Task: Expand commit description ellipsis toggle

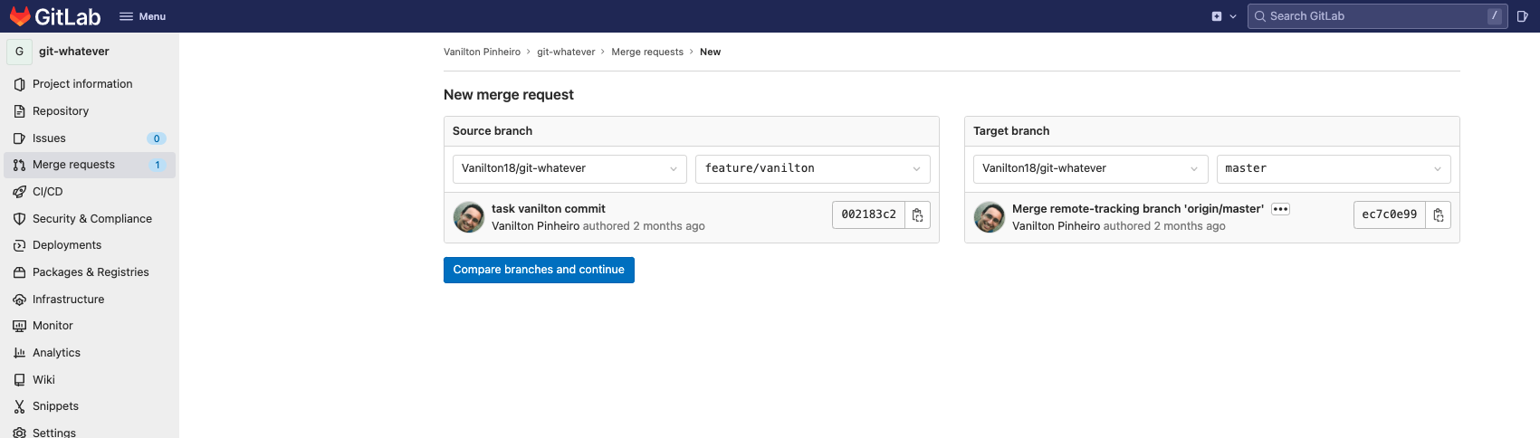Action: point(1280,209)
